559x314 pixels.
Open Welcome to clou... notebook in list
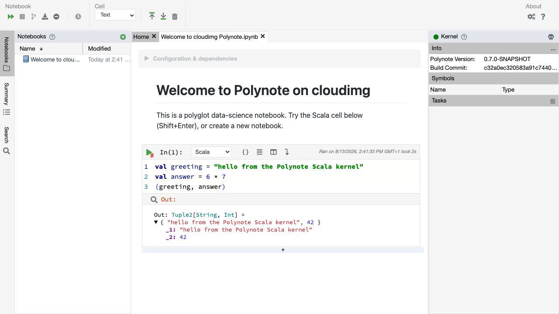tap(55, 59)
